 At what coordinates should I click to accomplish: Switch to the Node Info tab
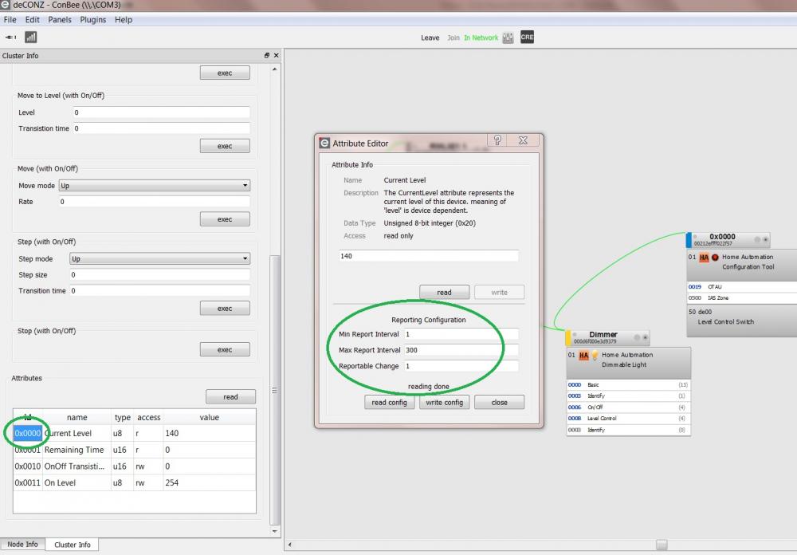click(x=22, y=545)
